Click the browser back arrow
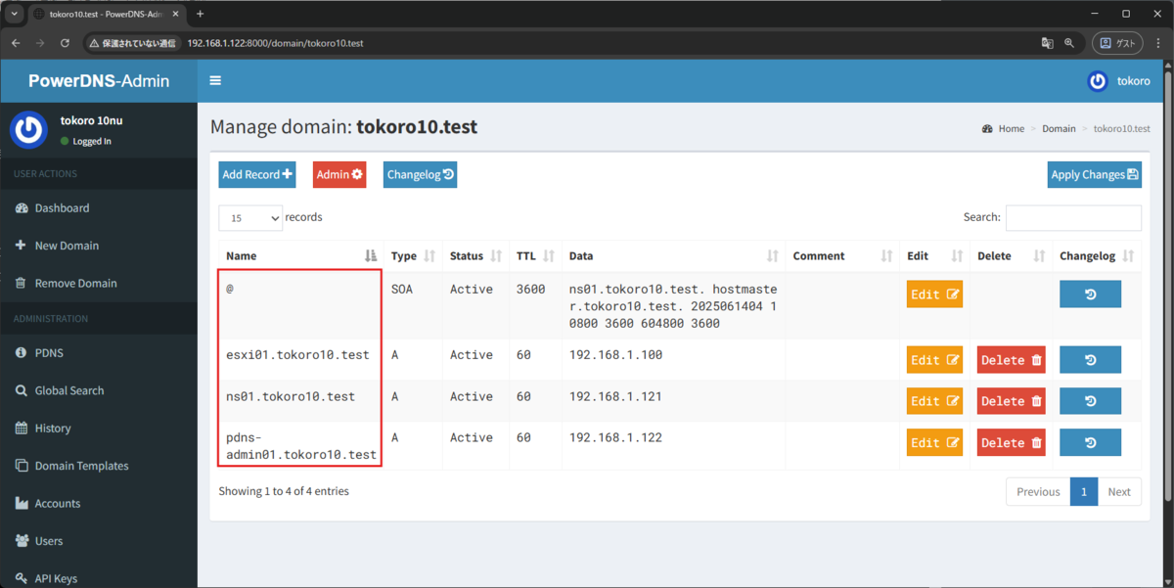 16,43
